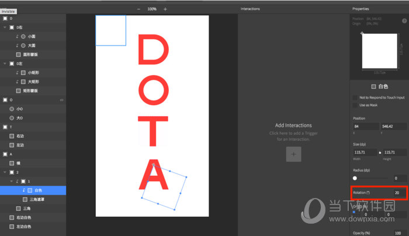409x236 pixels.
Task: Click the red letter T on canvas
Action: 153,131
